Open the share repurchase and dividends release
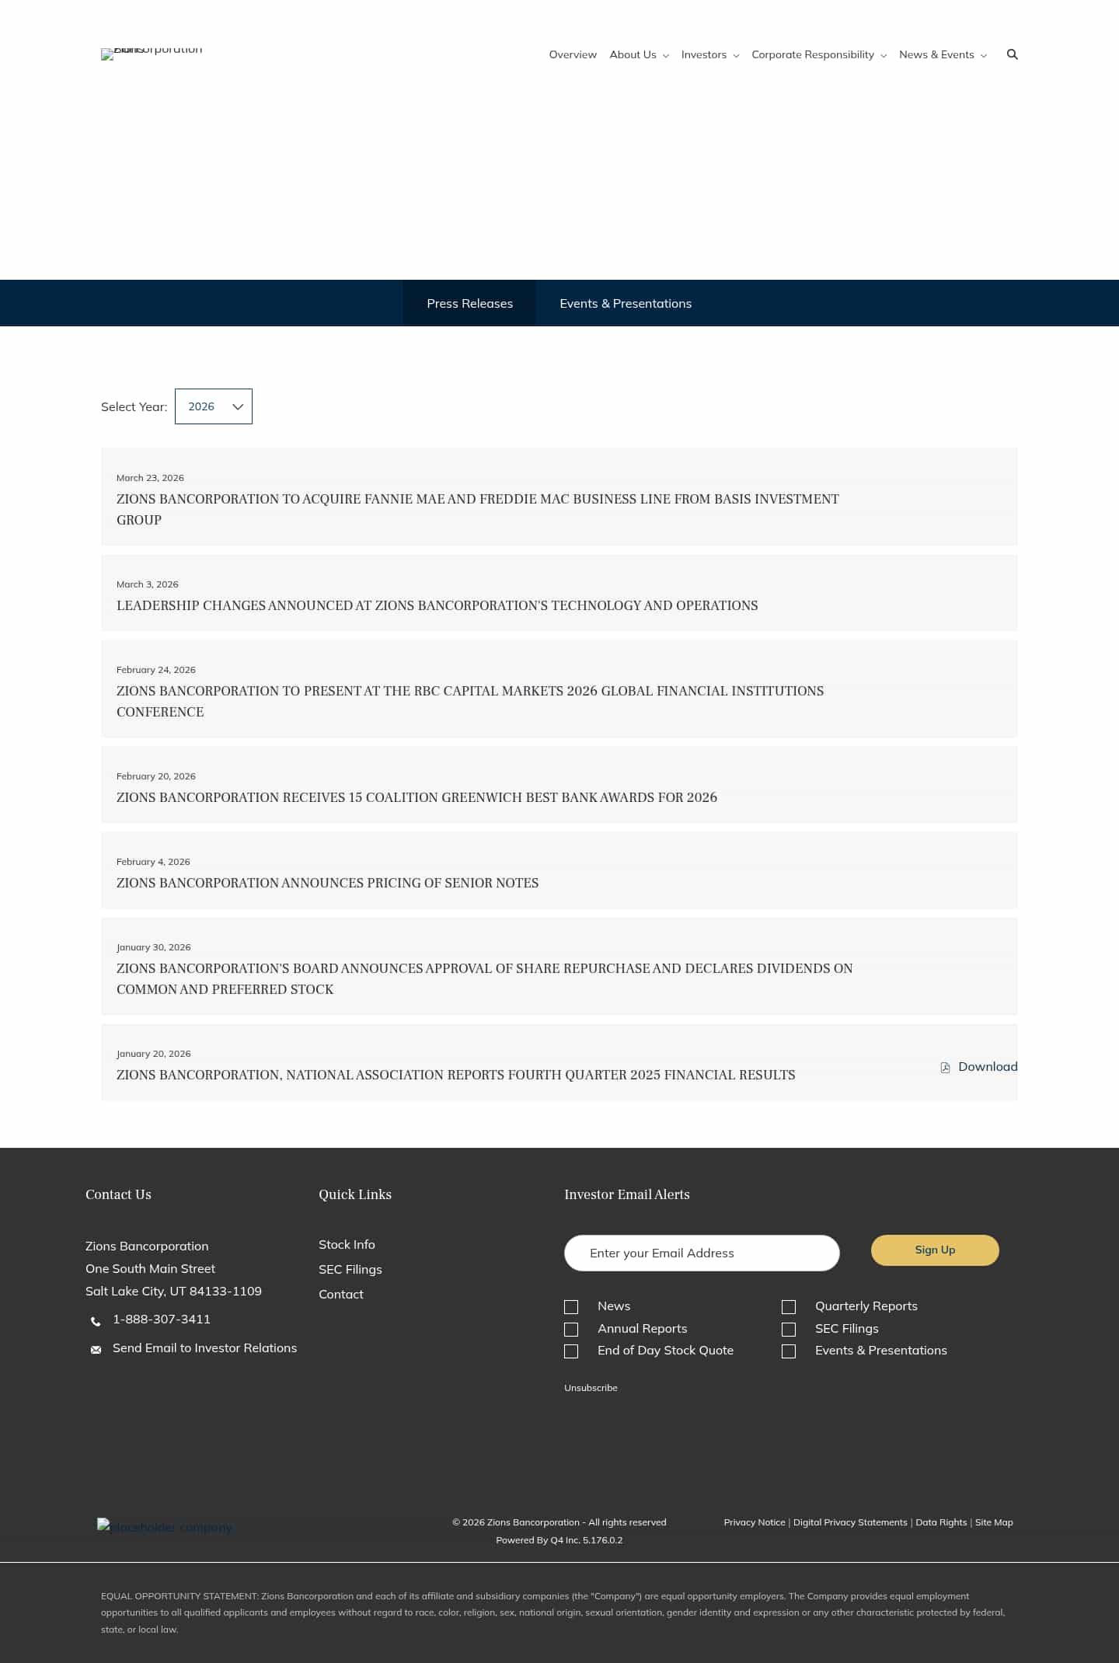This screenshot has height=1663, width=1119. [485, 978]
